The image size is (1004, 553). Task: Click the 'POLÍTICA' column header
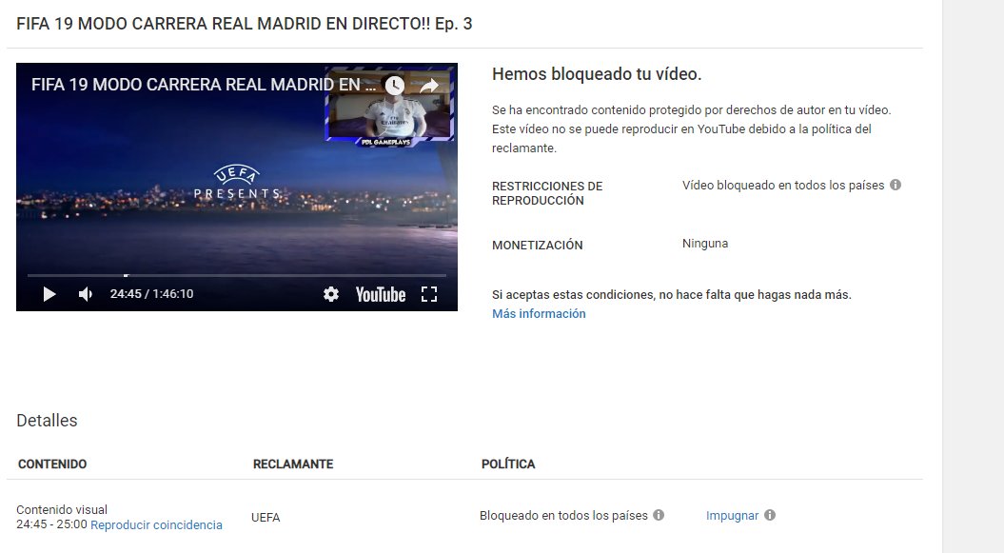coord(508,464)
